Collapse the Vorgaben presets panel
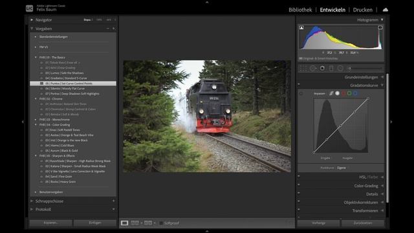 (x=32, y=28)
